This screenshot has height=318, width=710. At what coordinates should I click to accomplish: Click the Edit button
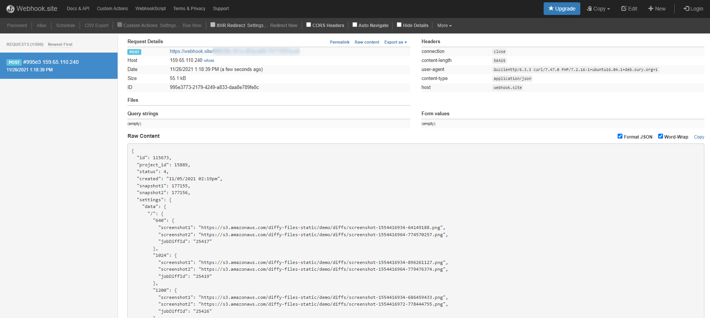(x=629, y=9)
